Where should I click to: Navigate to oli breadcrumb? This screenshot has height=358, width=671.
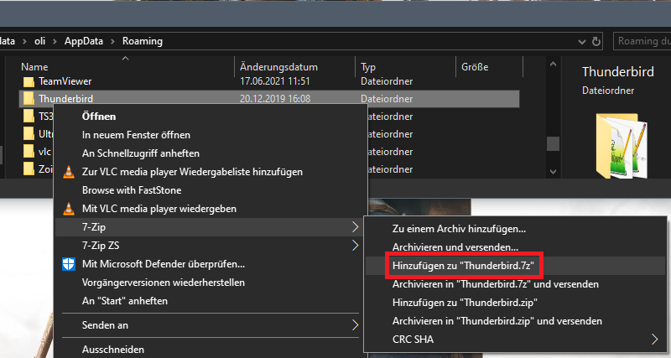(x=39, y=41)
